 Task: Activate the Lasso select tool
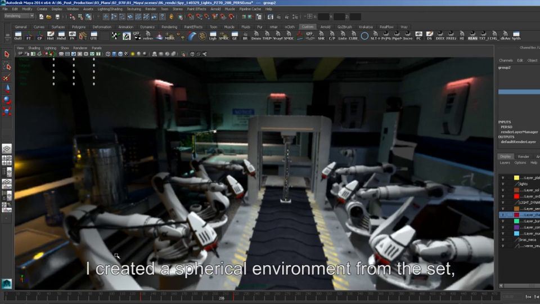point(7,66)
